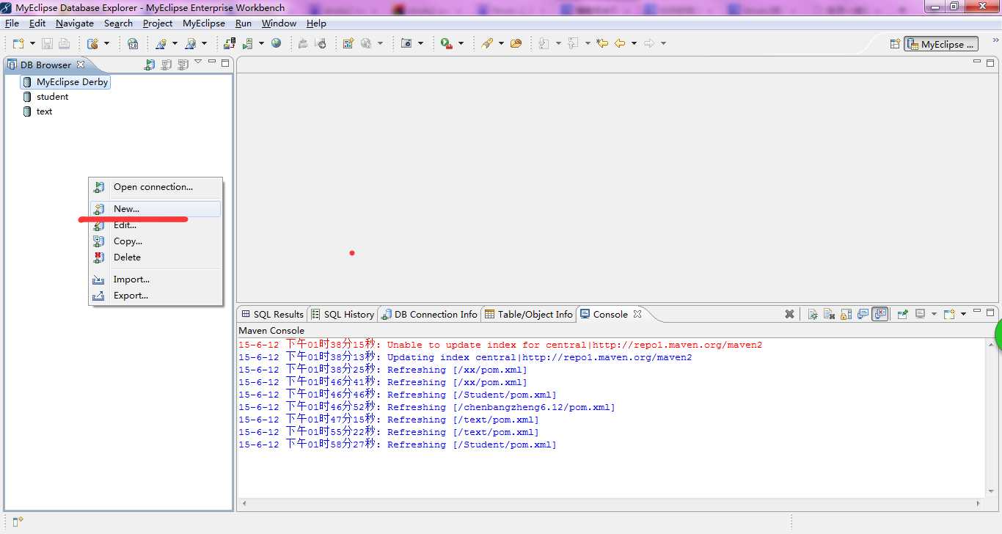
Task: Open the Run toolbar dropdown arrow
Action: pyautogui.click(x=461, y=43)
